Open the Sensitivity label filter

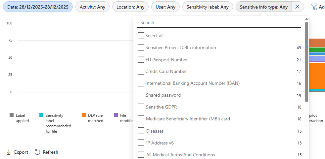[208, 7]
